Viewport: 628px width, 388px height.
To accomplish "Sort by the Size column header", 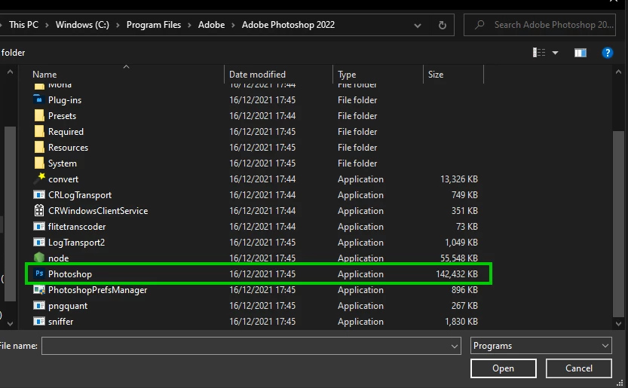I will pyautogui.click(x=436, y=75).
